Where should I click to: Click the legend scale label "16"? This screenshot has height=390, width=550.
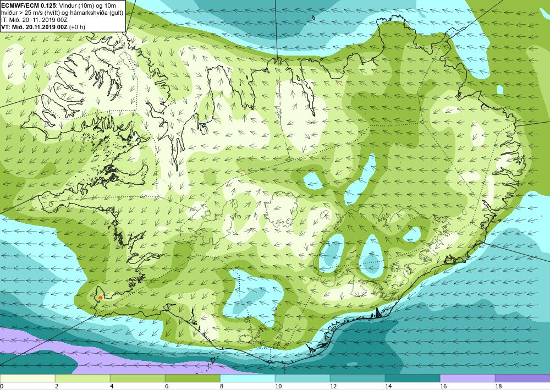(443, 387)
